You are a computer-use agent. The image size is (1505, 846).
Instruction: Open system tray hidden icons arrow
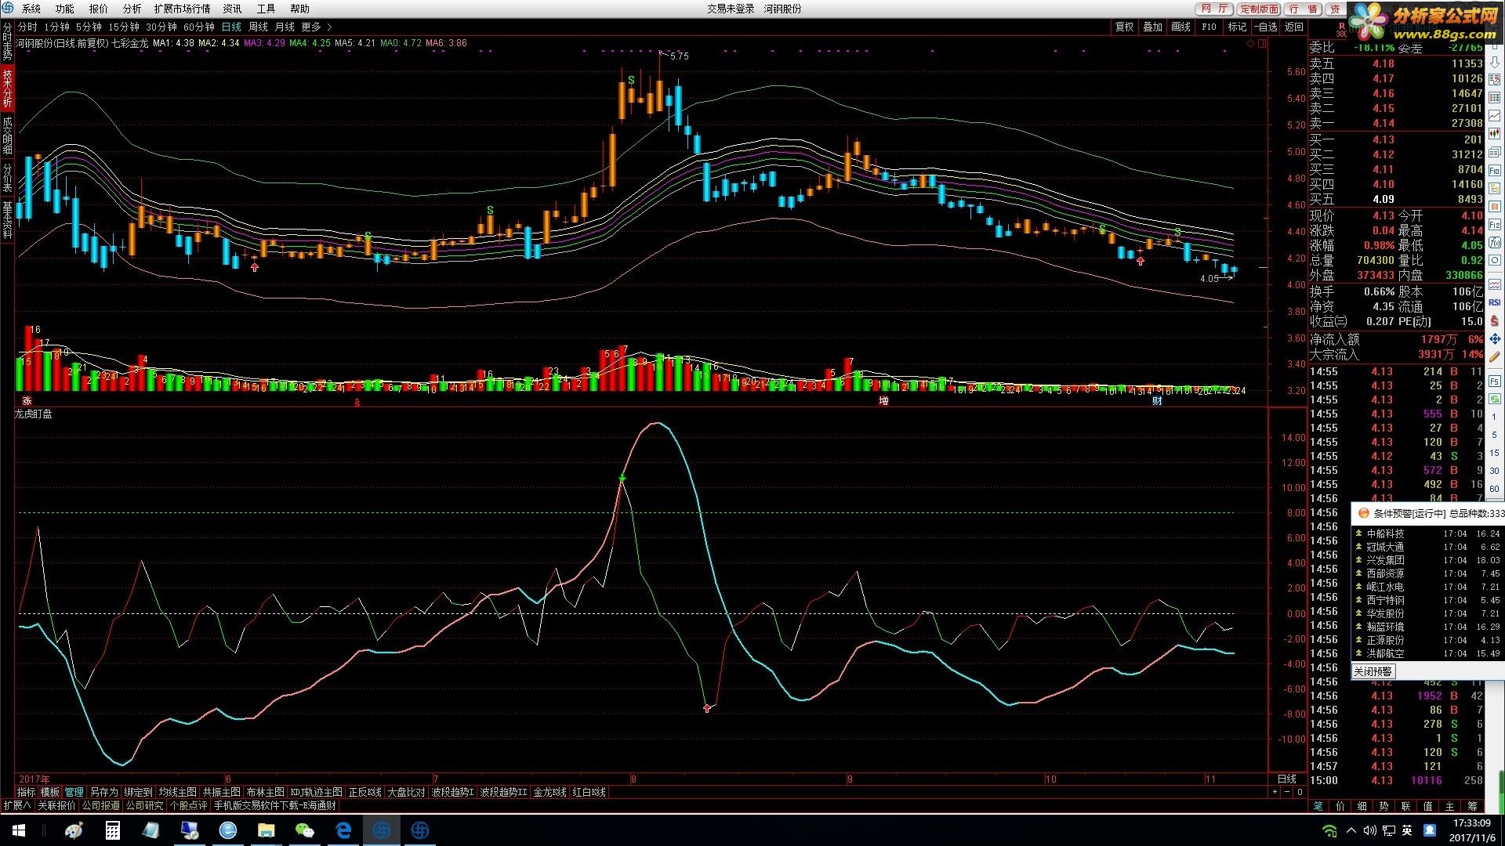(1351, 830)
